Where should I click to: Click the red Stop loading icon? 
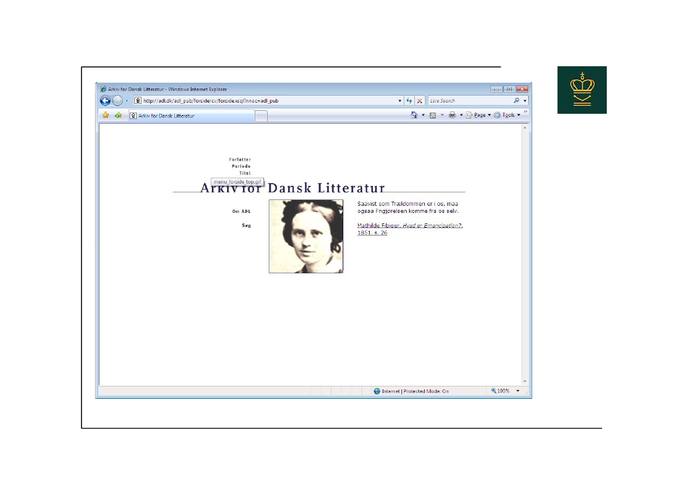420,101
